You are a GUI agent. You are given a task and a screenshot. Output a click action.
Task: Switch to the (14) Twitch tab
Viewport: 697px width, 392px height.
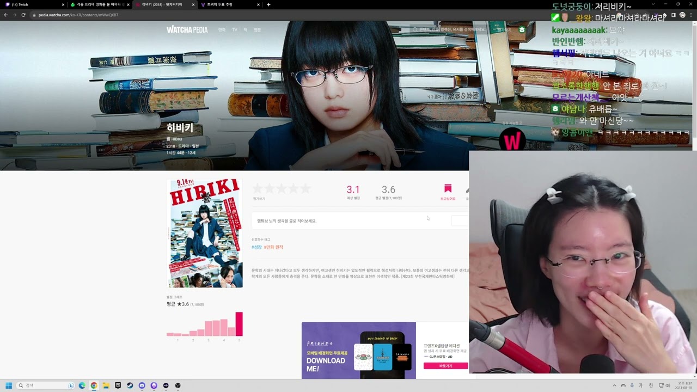[33, 4]
